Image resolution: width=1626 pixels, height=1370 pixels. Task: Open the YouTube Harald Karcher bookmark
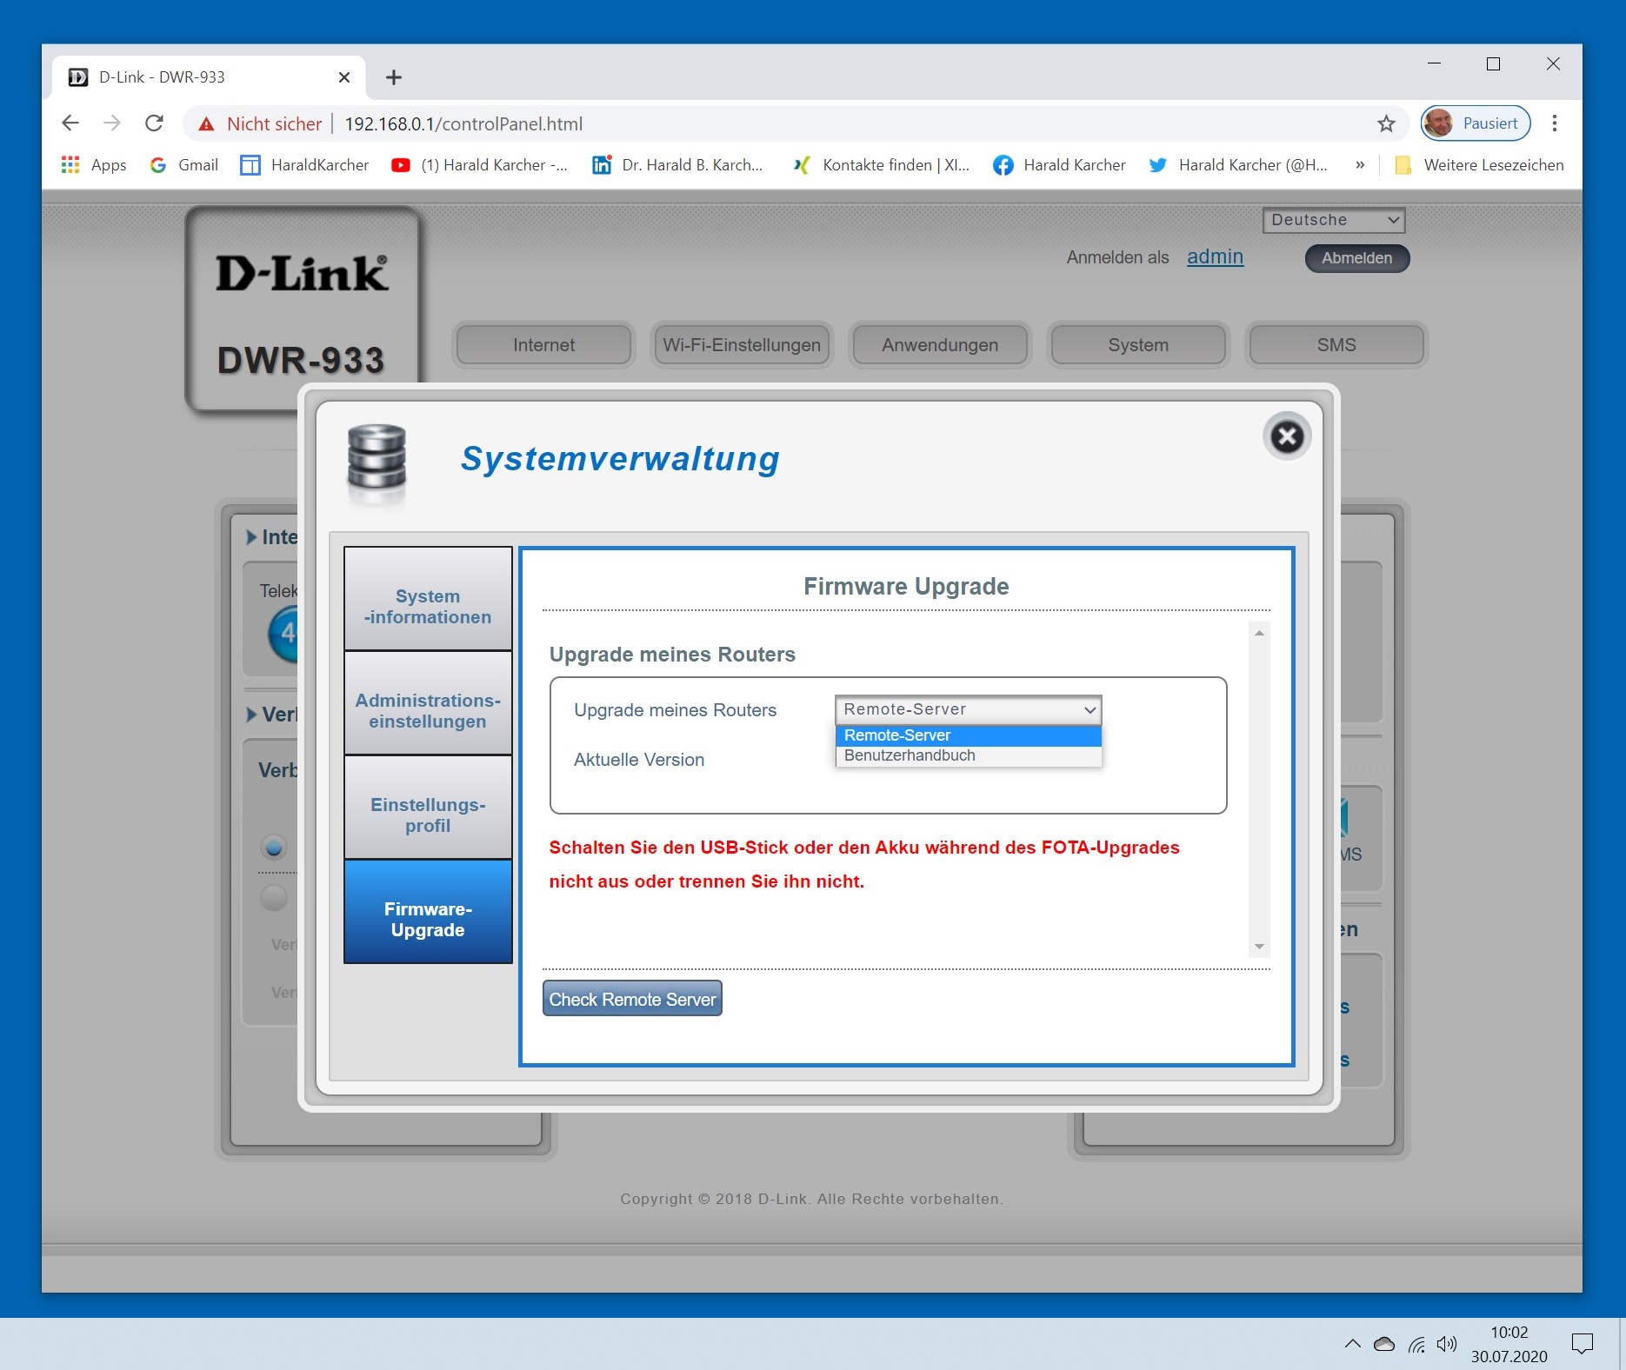479,165
